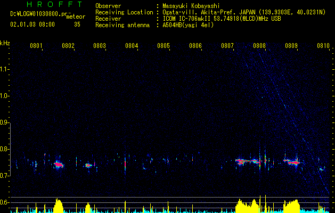335x213 pixels.
Task: Click the 0802 time marker
Action: coord(68,46)
